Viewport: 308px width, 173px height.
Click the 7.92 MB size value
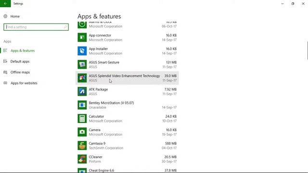[x=170, y=89]
